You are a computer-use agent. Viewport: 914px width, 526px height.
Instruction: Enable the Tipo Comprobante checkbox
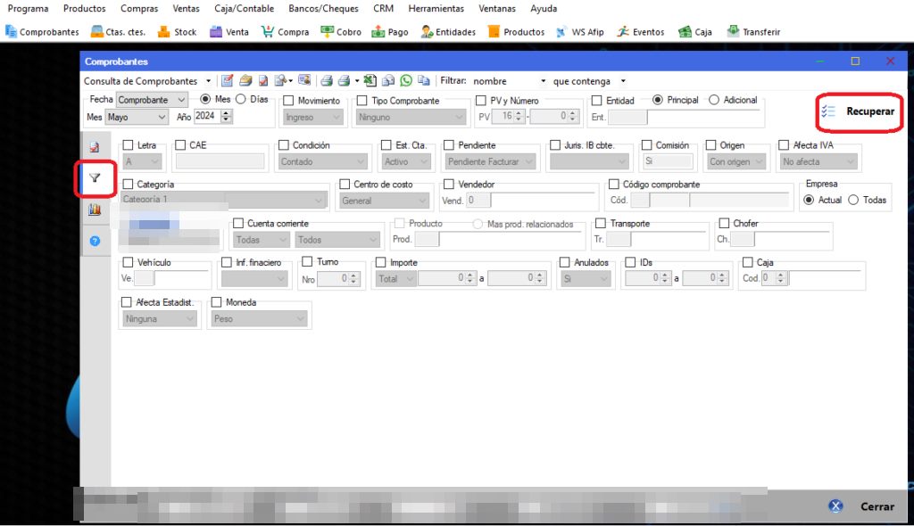tap(362, 101)
